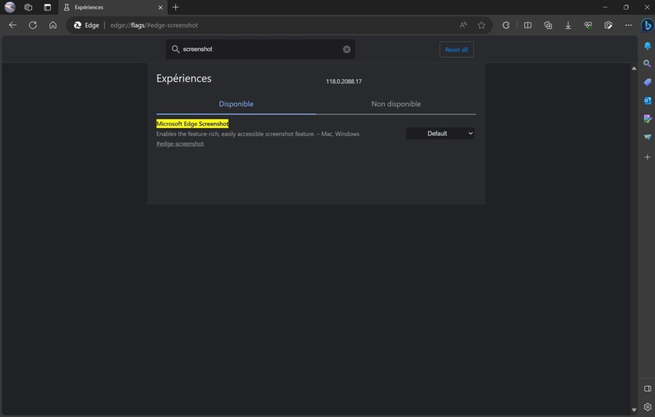
Task: Click in the screenshot search box
Action: click(260, 49)
